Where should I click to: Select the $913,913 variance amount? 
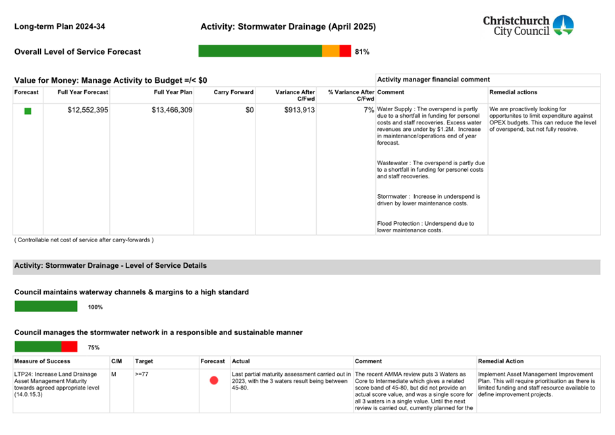click(295, 111)
